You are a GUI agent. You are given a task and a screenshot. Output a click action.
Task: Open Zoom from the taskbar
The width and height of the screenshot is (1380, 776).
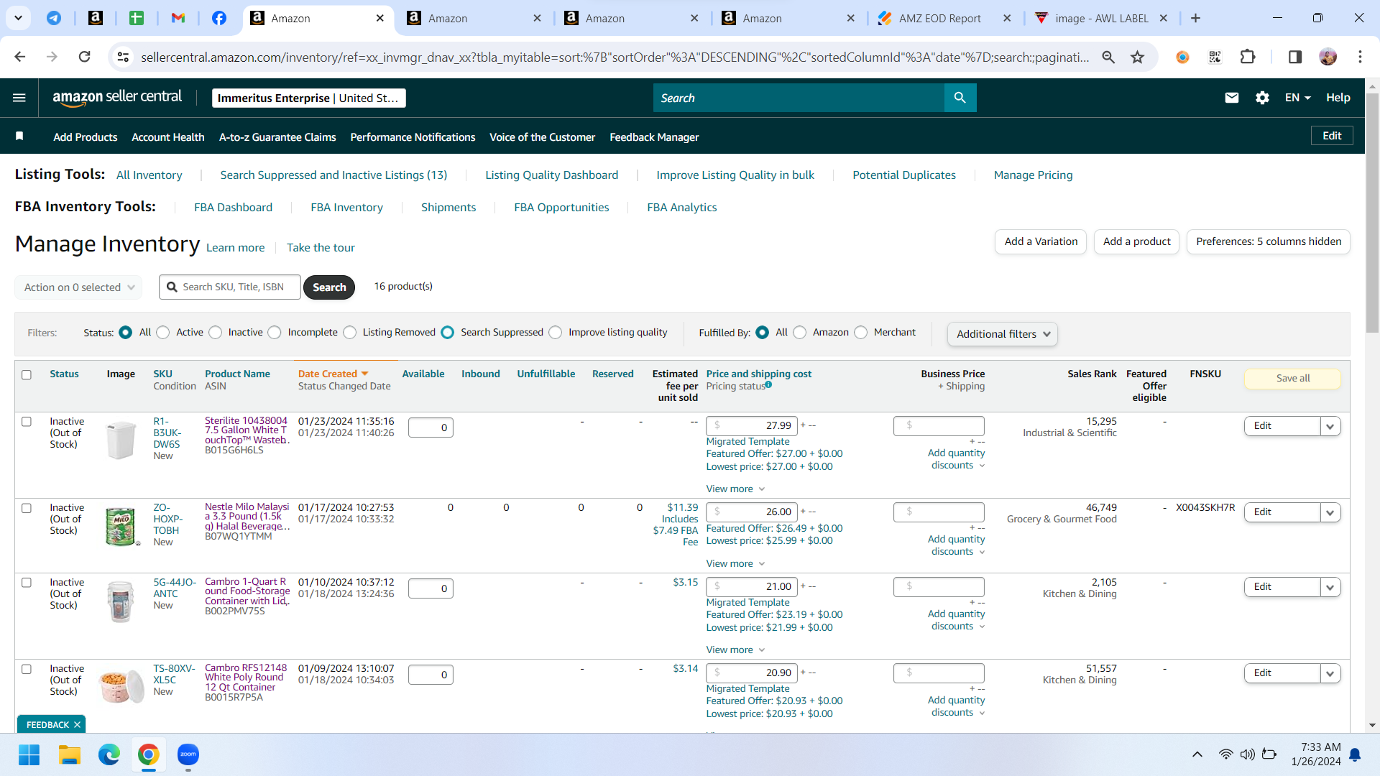[188, 754]
